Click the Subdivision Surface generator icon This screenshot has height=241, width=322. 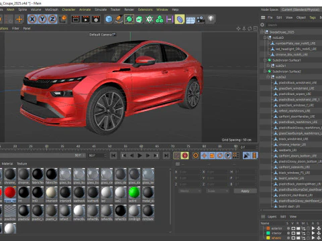[x=129, y=19]
